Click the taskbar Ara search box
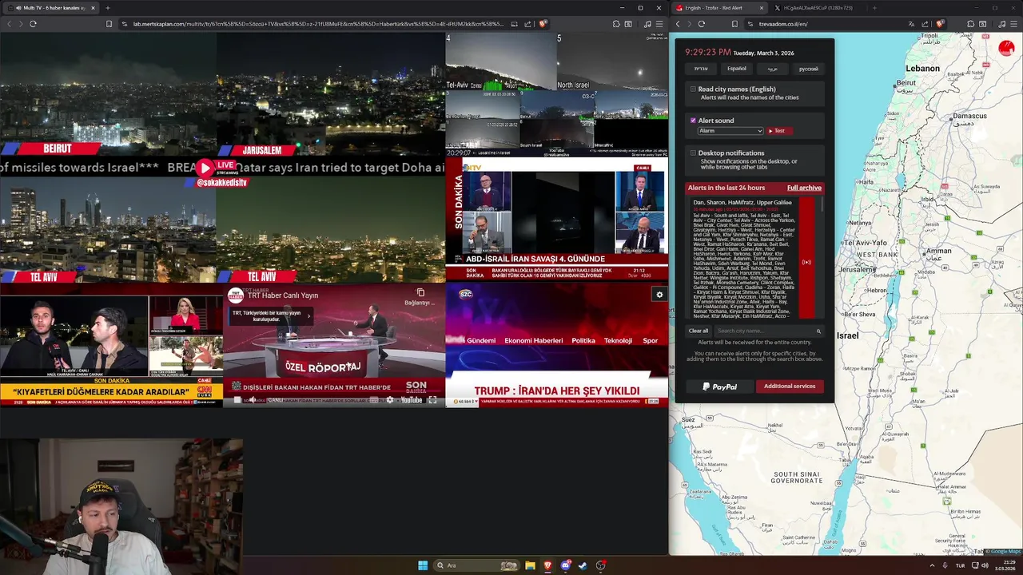 (x=476, y=565)
